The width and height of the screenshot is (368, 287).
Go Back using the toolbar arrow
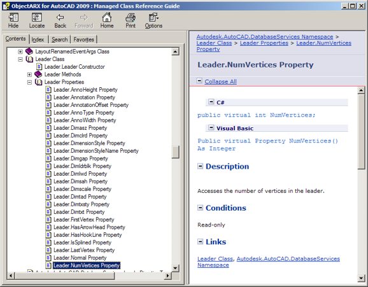tap(60, 17)
